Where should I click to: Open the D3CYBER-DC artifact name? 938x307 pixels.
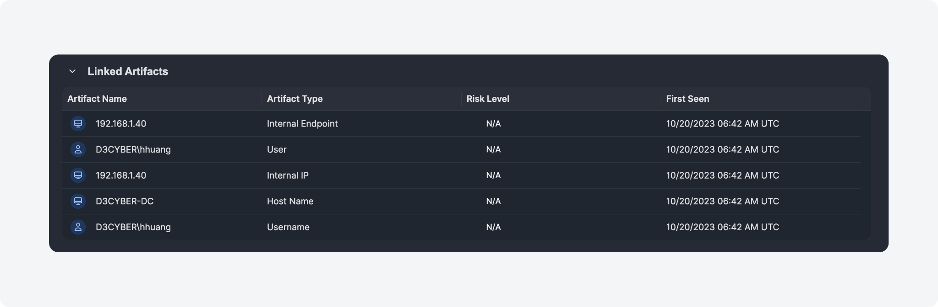[x=125, y=201]
